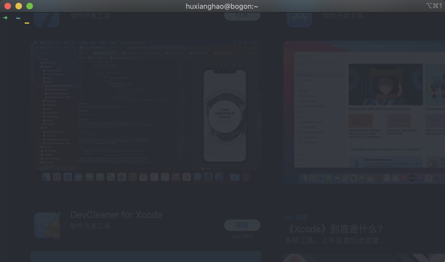Select Interaction Design in the Design sidebar group
This screenshot has height=262, width=445.
[313, 122]
